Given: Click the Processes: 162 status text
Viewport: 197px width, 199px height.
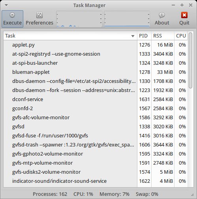Looking at the screenshot, I should 50,194.
